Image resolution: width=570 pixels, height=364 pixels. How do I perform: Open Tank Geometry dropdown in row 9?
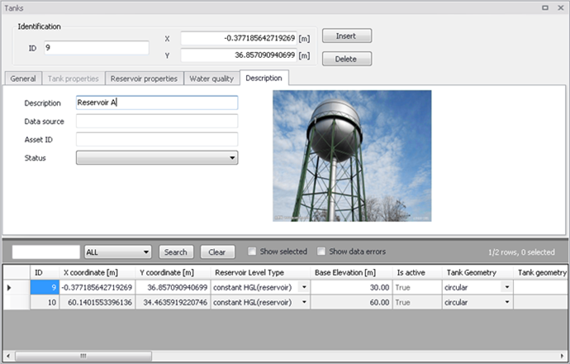pyautogui.click(x=506, y=287)
